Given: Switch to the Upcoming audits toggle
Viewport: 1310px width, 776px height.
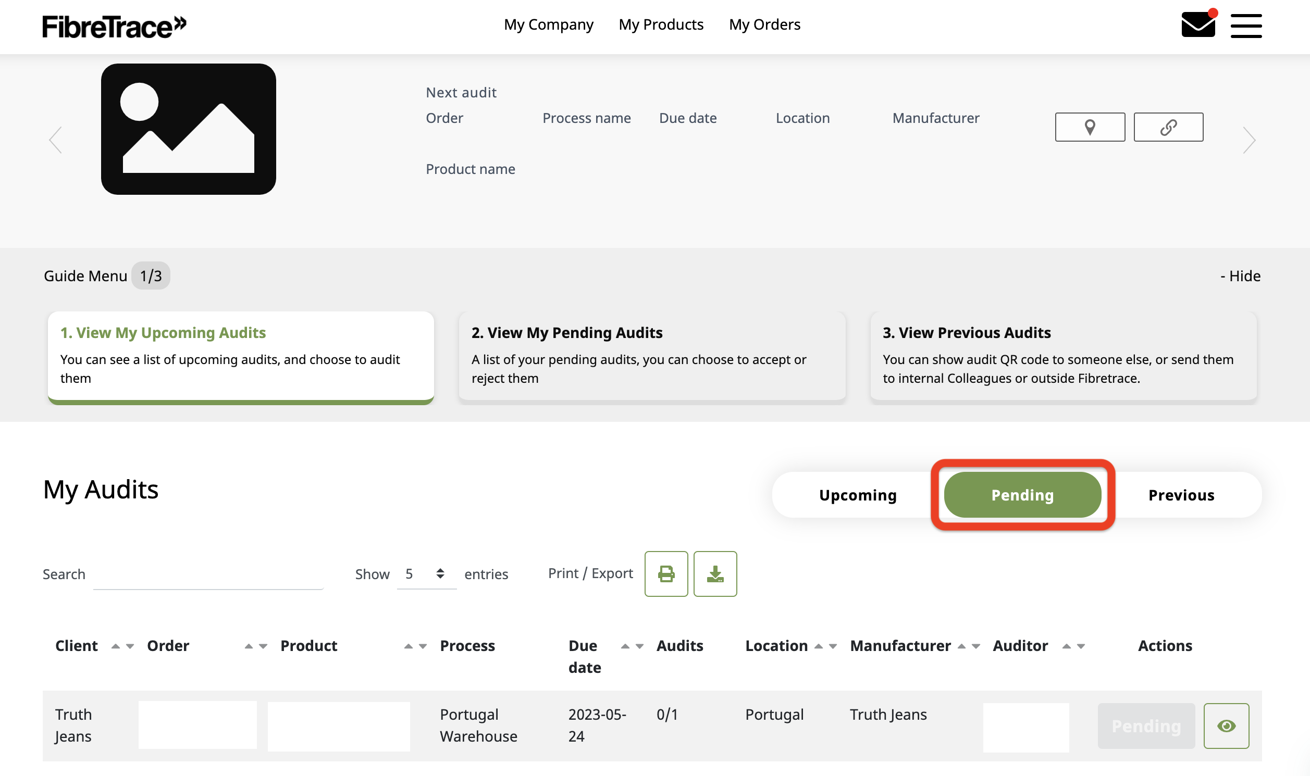Looking at the screenshot, I should [858, 495].
